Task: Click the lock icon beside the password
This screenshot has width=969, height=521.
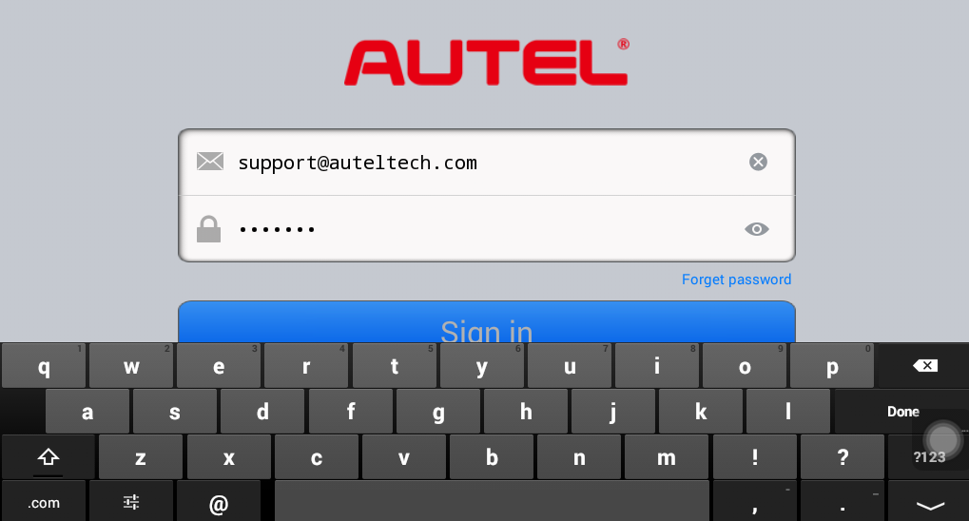Action: pos(209,229)
